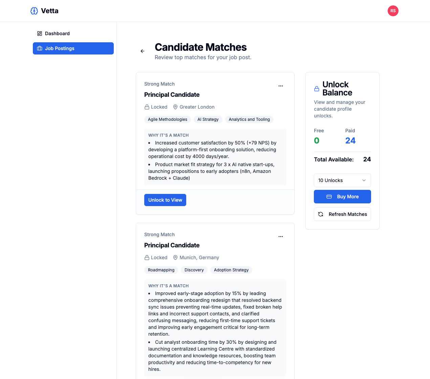Click the Unlock to View button

coord(165,200)
